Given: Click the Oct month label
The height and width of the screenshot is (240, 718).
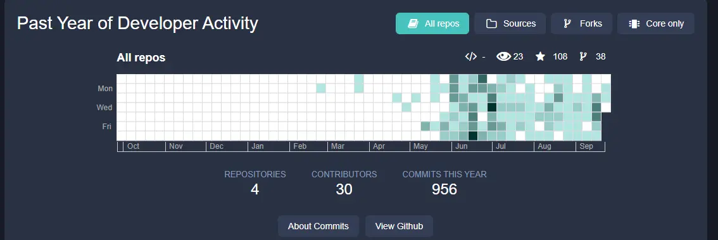Looking at the screenshot, I should (x=133, y=146).
